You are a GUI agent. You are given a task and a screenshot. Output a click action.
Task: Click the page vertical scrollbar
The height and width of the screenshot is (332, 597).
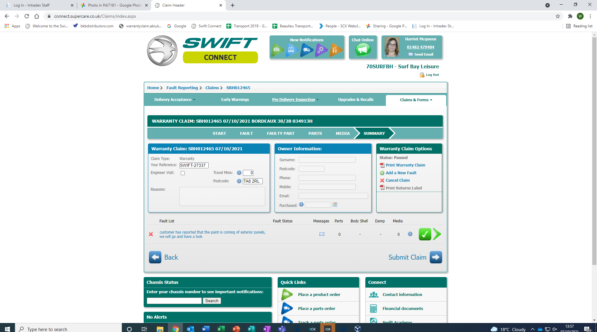594,151
